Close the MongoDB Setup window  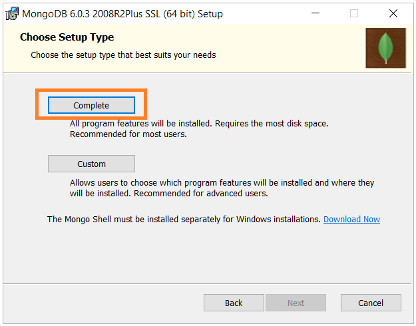pos(393,13)
